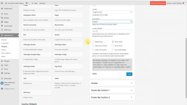Click the Dashboard icon in sidebar
Screen dimensions: 187x105
2,8
